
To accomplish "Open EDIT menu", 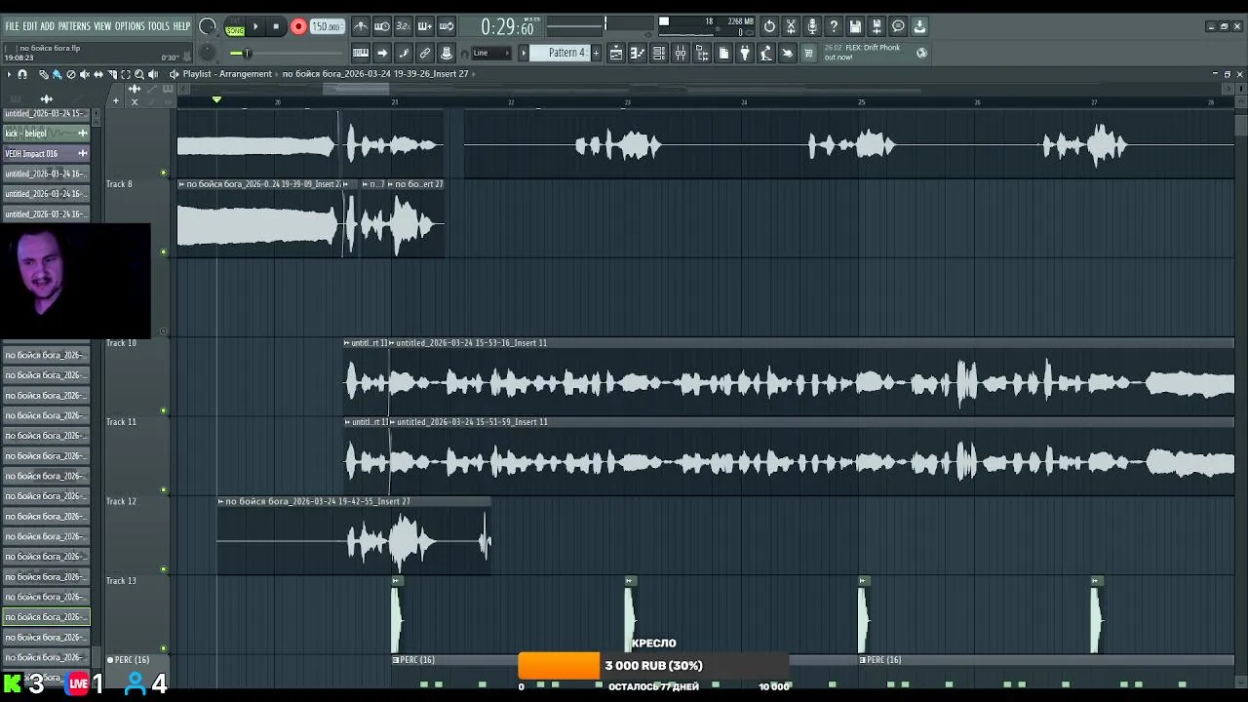I will pyautogui.click(x=29, y=26).
